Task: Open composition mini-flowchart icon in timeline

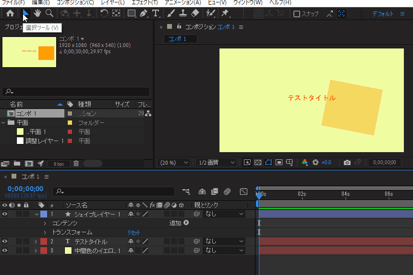Action: (186, 191)
